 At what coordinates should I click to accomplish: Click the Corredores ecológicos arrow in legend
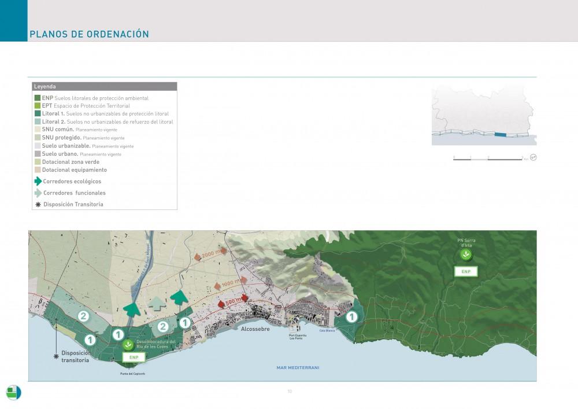pos(38,181)
